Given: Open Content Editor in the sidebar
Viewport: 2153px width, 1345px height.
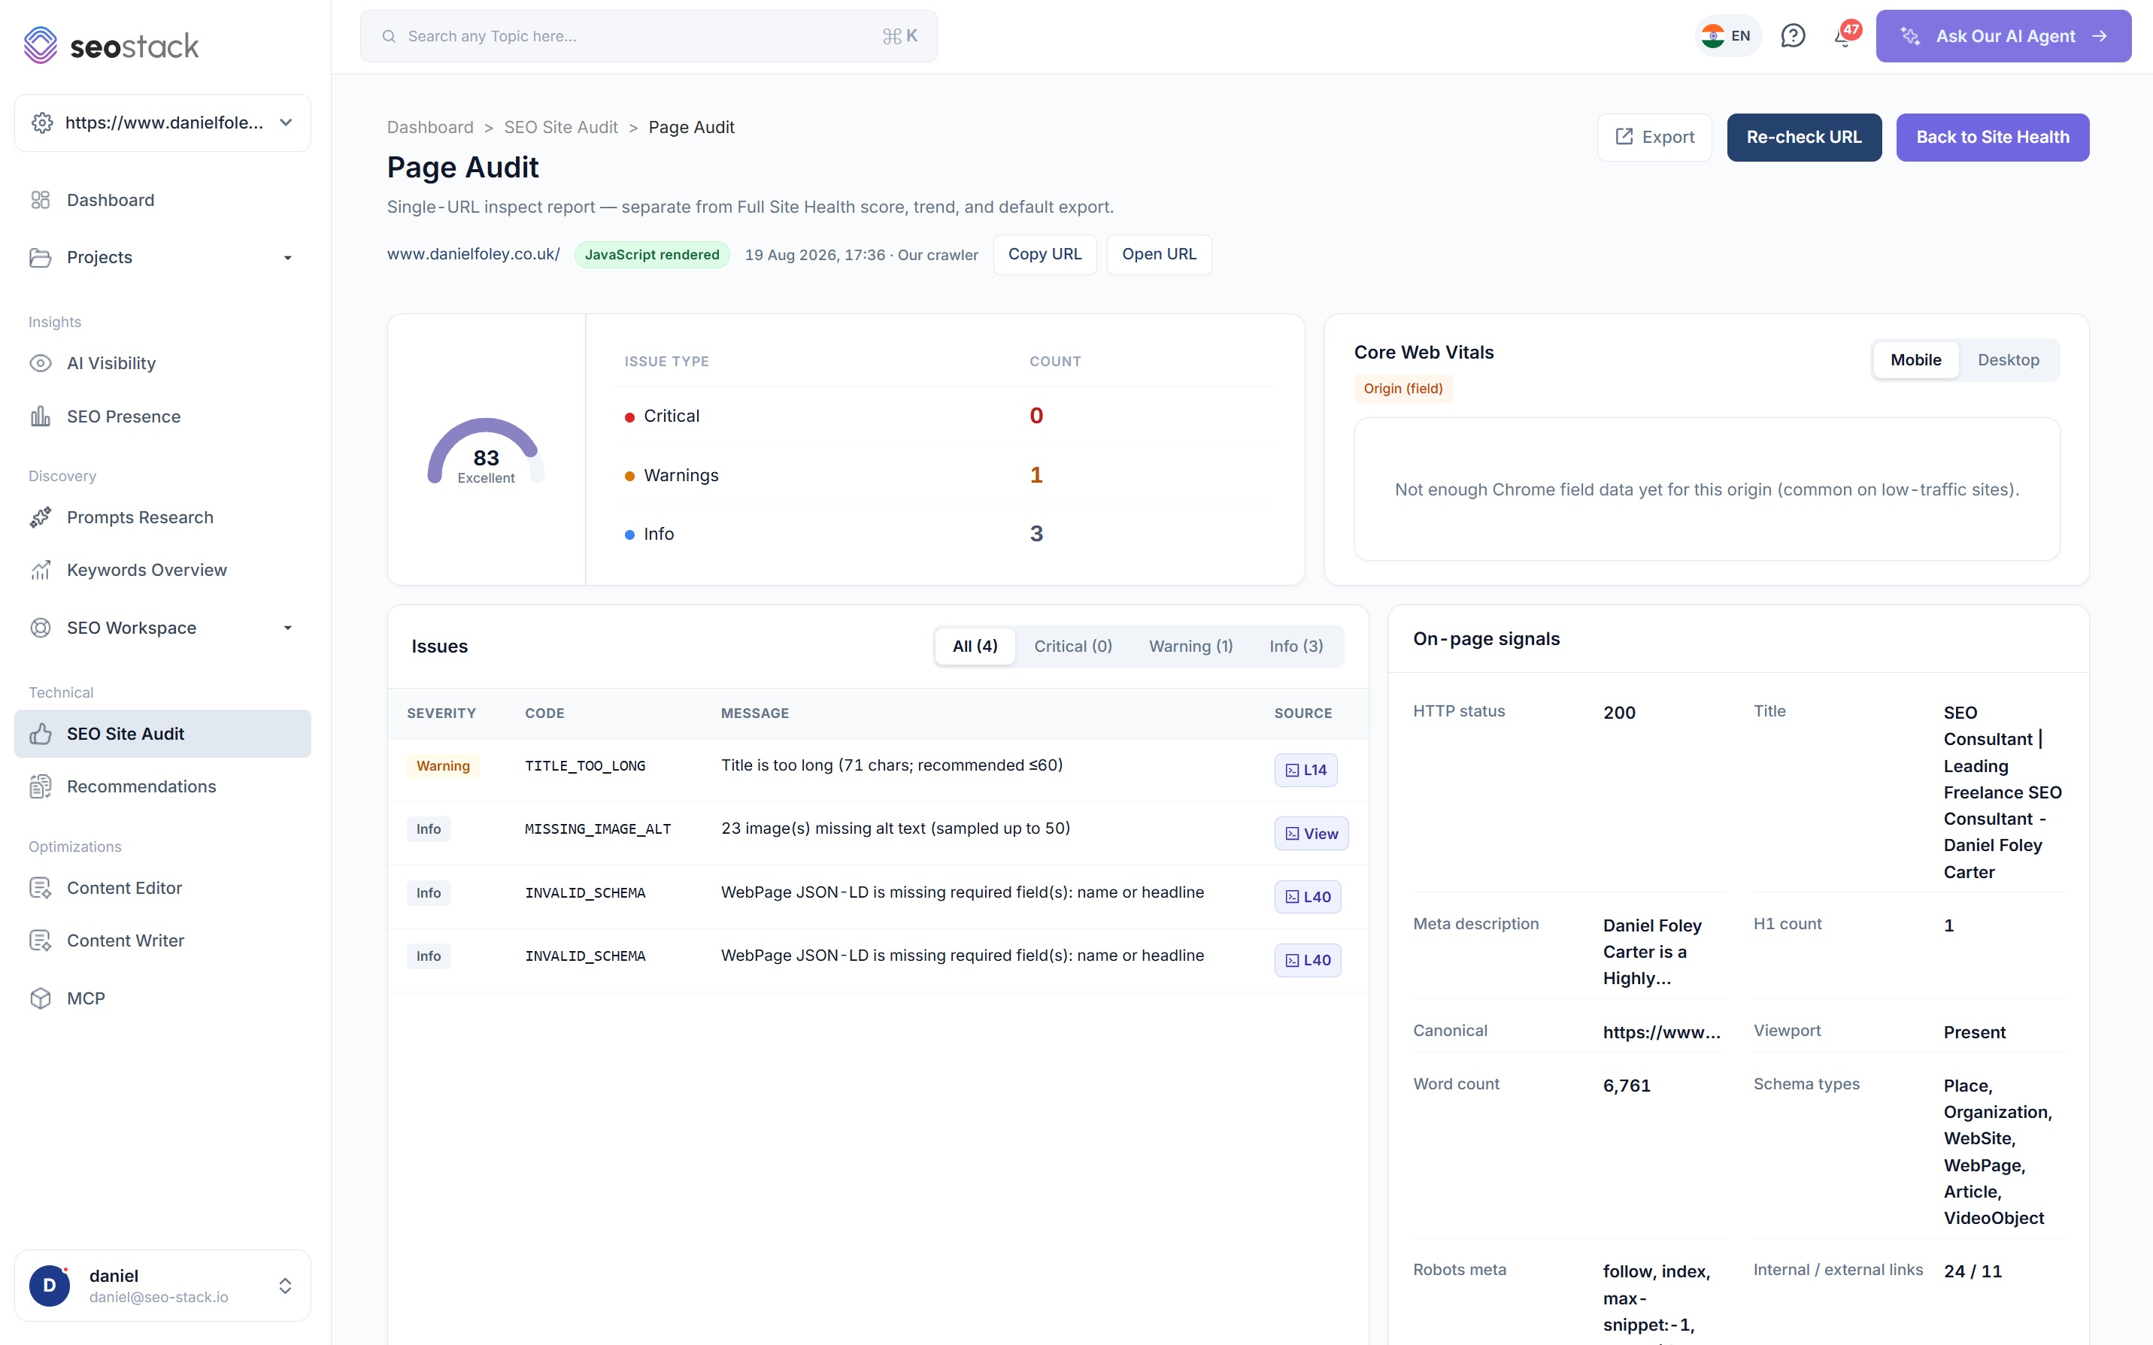Looking at the screenshot, I should (x=162, y=888).
